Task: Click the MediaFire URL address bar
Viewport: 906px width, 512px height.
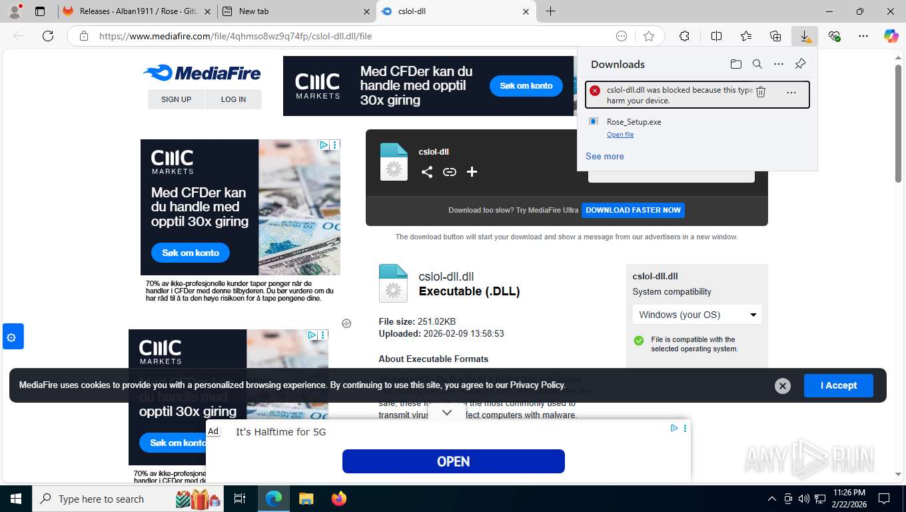Action: pos(353,36)
